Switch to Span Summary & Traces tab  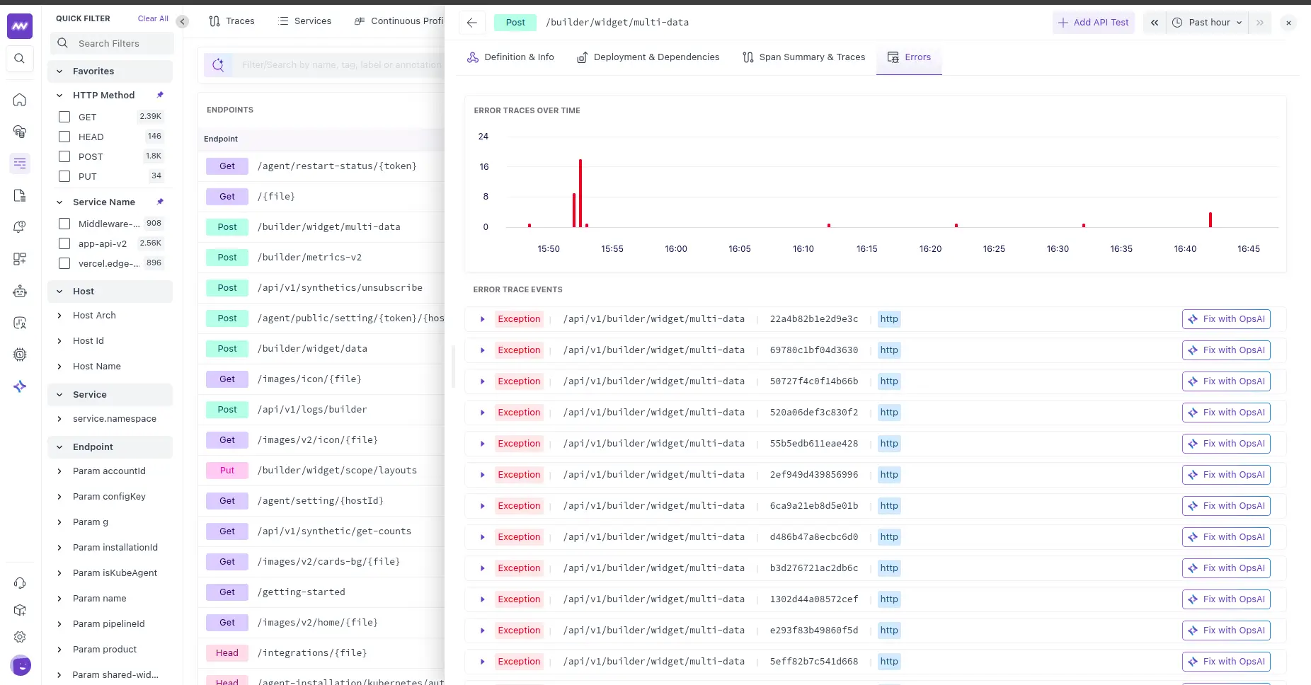coord(803,57)
